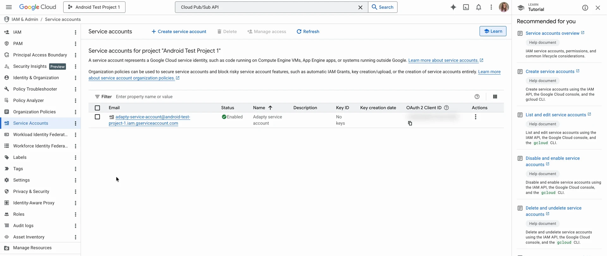Open the adapty-service-account email link
This screenshot has height=256, width=607.
150,120
